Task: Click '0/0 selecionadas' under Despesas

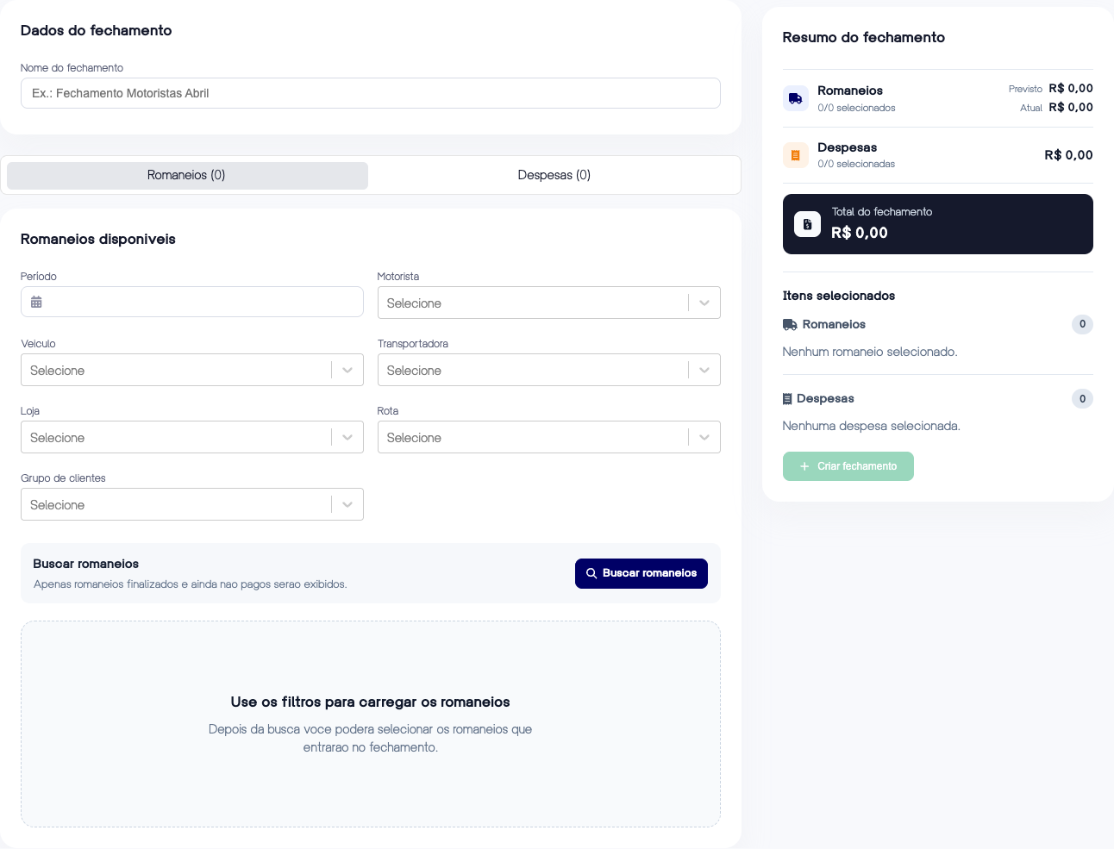Action: pos(856,164)
